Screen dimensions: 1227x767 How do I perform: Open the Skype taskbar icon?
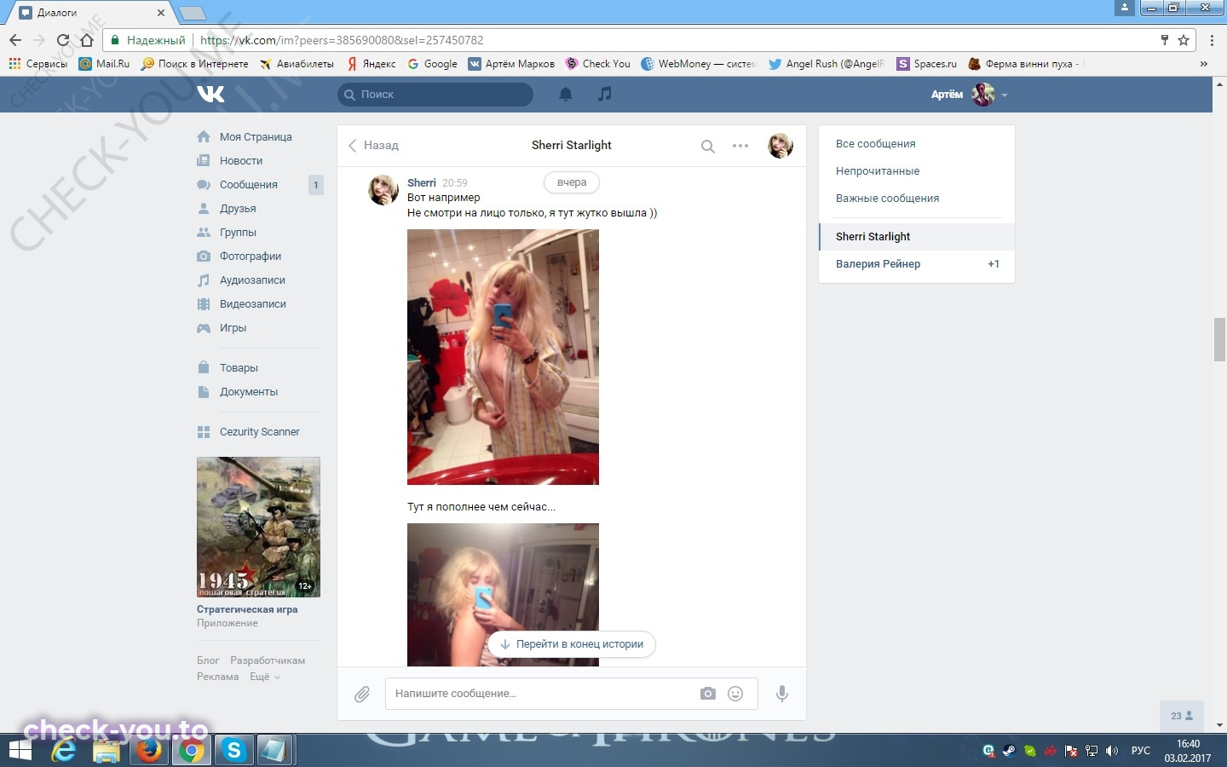233,750
